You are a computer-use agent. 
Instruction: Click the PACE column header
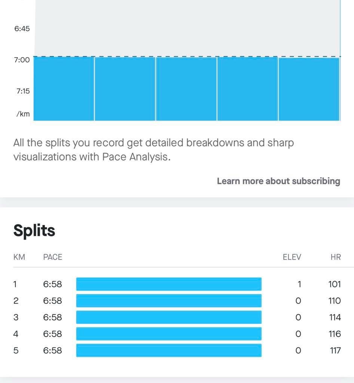point(53,257)
